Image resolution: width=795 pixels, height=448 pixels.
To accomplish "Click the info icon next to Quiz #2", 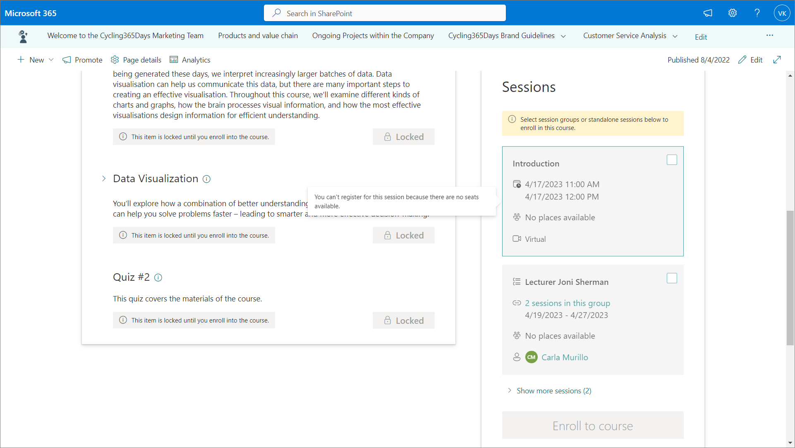I will coord(158,277).
